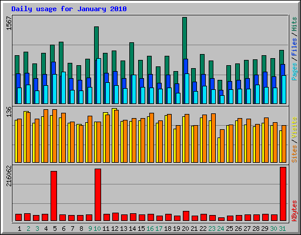Select day 25 on the axis
This screenshot has height=235, width=301.
tap(229, 229)
